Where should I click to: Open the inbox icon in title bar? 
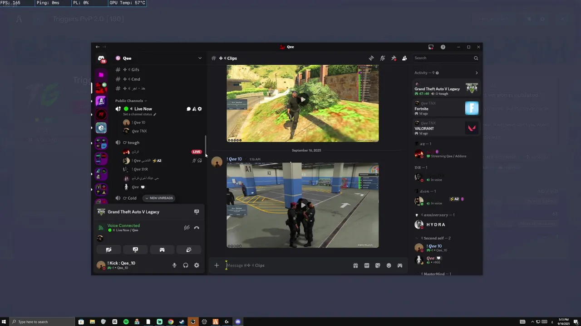tap(431, 47)
